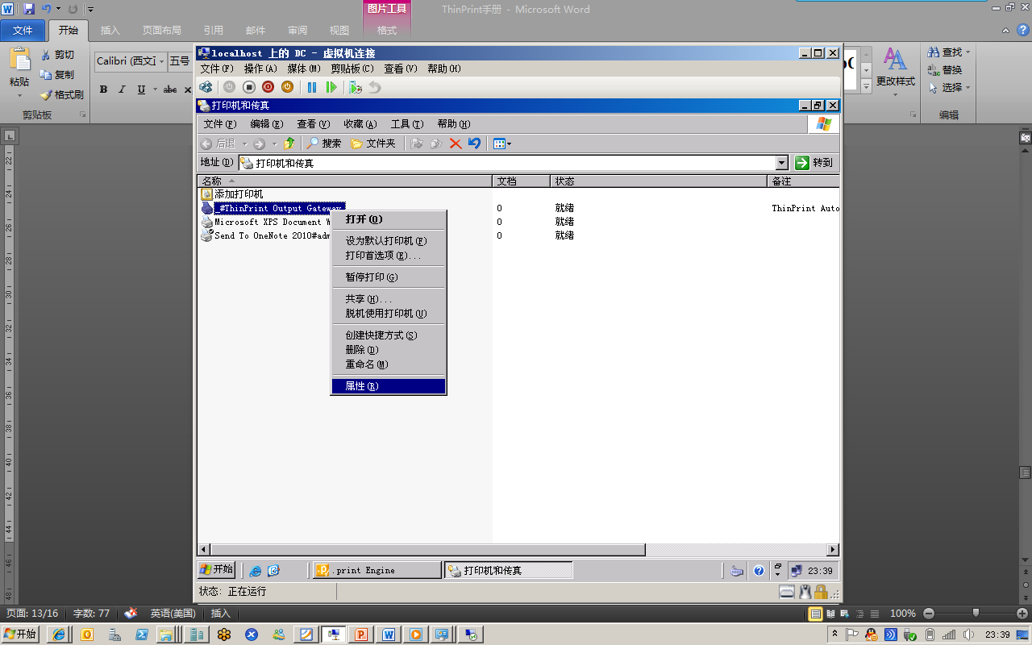Open the 工具 menu in printers window
Viewport: 1032px width, 645px height.
click(x=406, y=124)
